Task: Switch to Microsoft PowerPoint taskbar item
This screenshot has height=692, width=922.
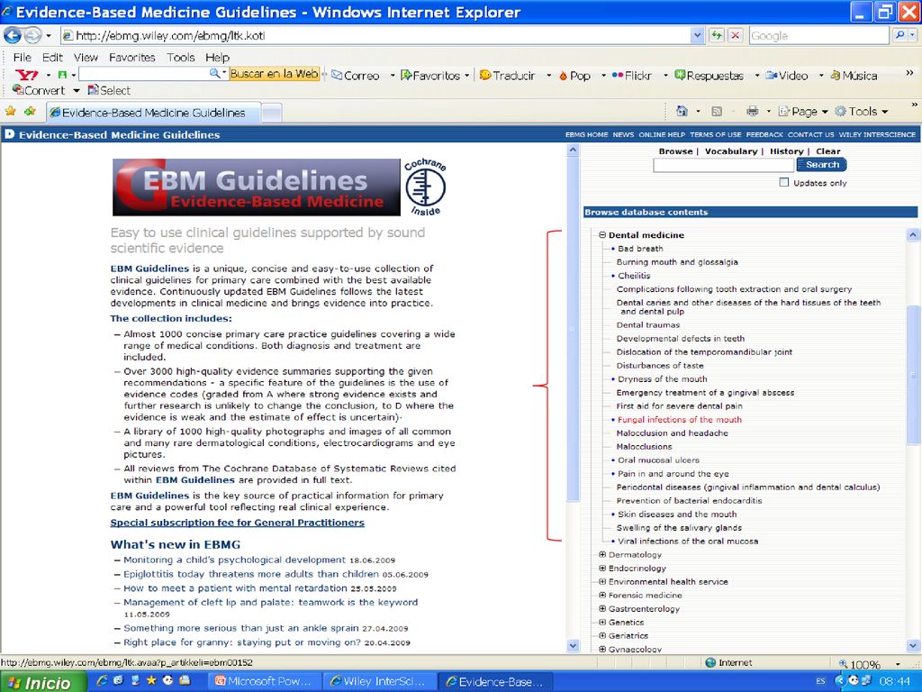Action: pyautogui.click(x=265, y=681)
